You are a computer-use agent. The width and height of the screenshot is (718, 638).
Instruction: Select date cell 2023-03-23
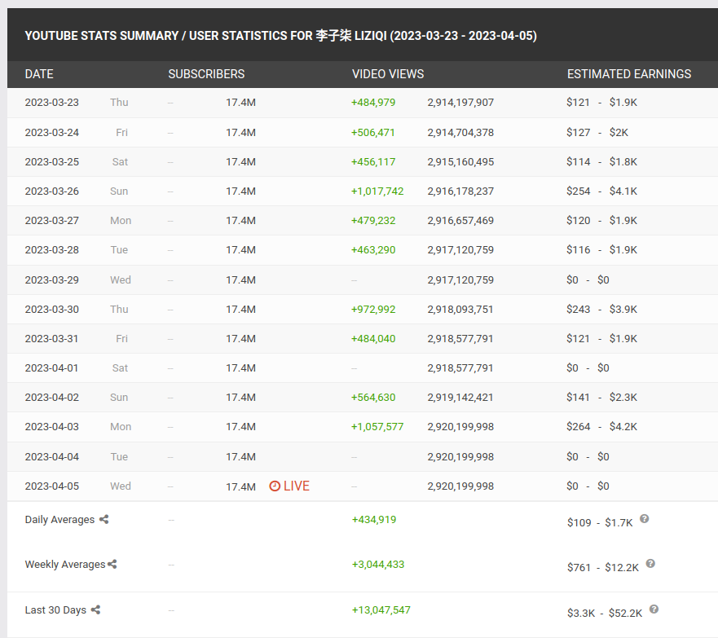click(51, 103)
